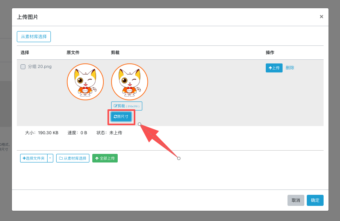Delete the file via the 删除 link
The image size is (340, 221).
(x=290, y=68)
